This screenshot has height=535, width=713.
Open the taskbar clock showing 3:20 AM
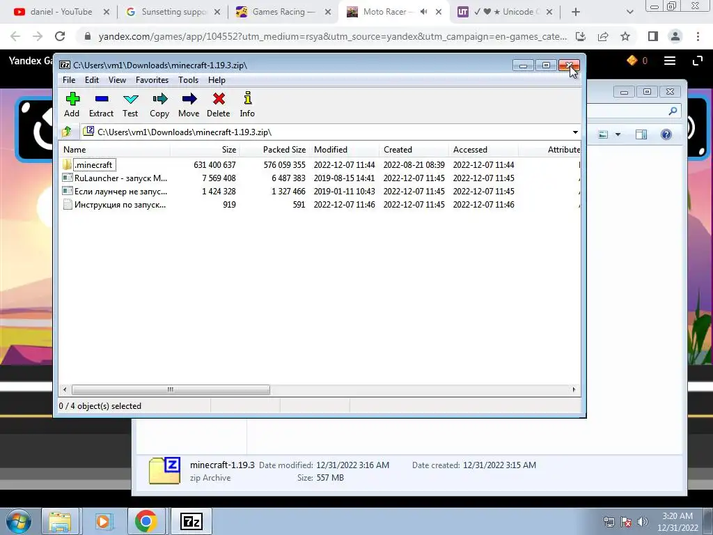pos(677,522)
